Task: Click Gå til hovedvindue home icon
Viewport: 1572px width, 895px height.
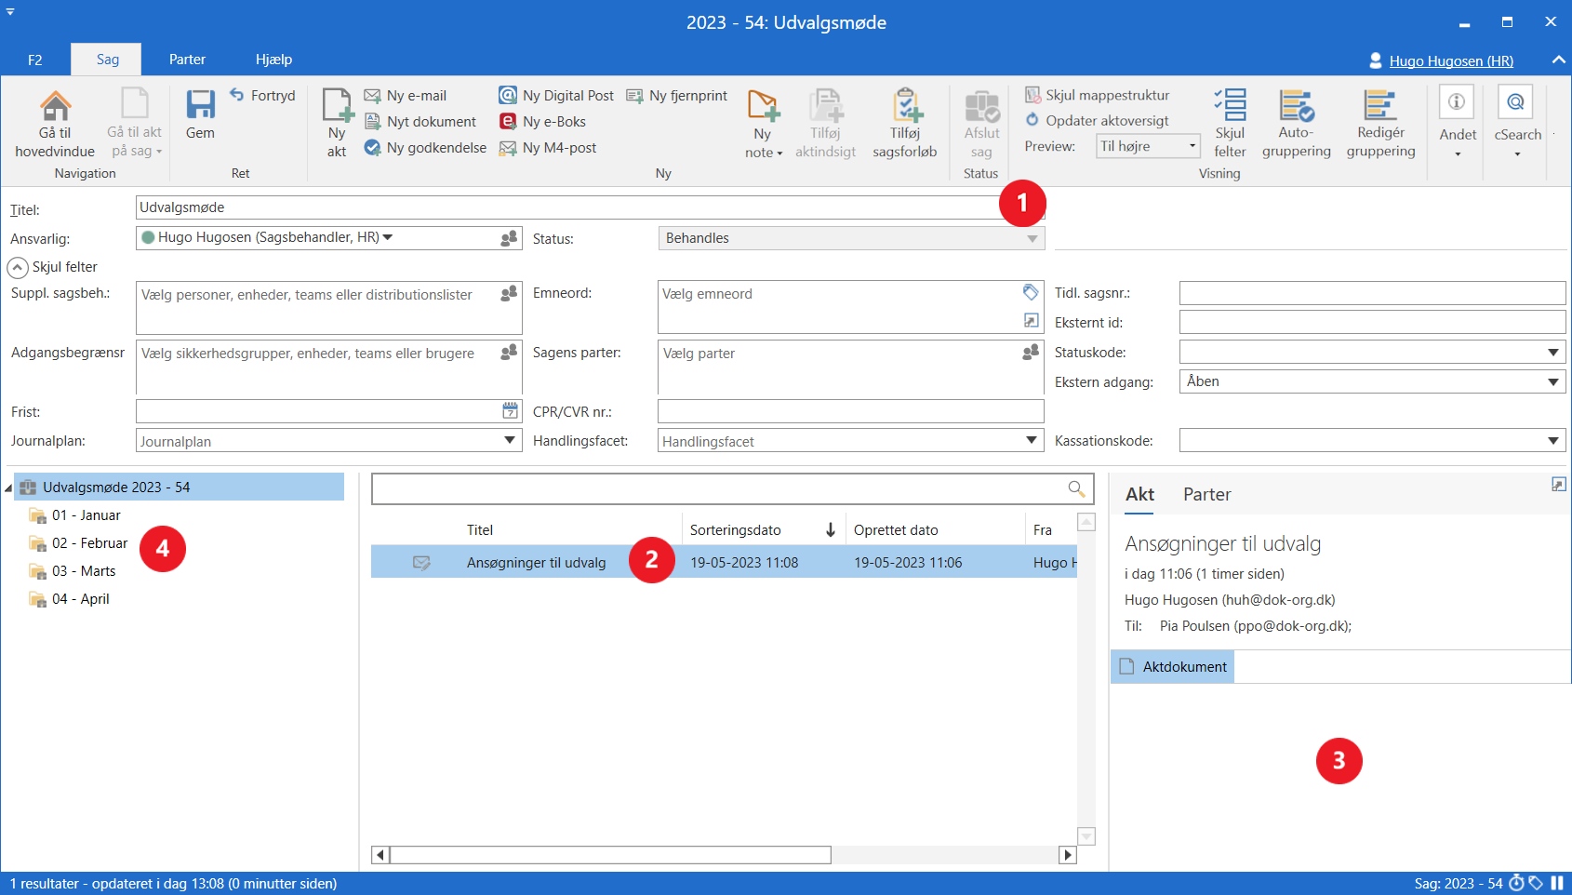Action: pos(55,106)
